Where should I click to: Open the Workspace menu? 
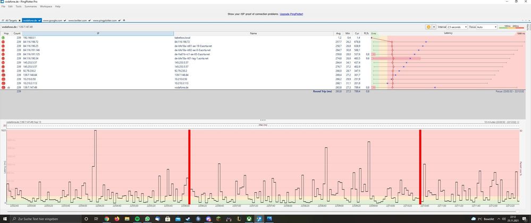pos(46,6)
